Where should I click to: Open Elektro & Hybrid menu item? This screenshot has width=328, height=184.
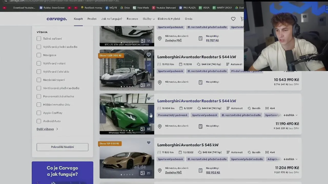click(169, 19)
